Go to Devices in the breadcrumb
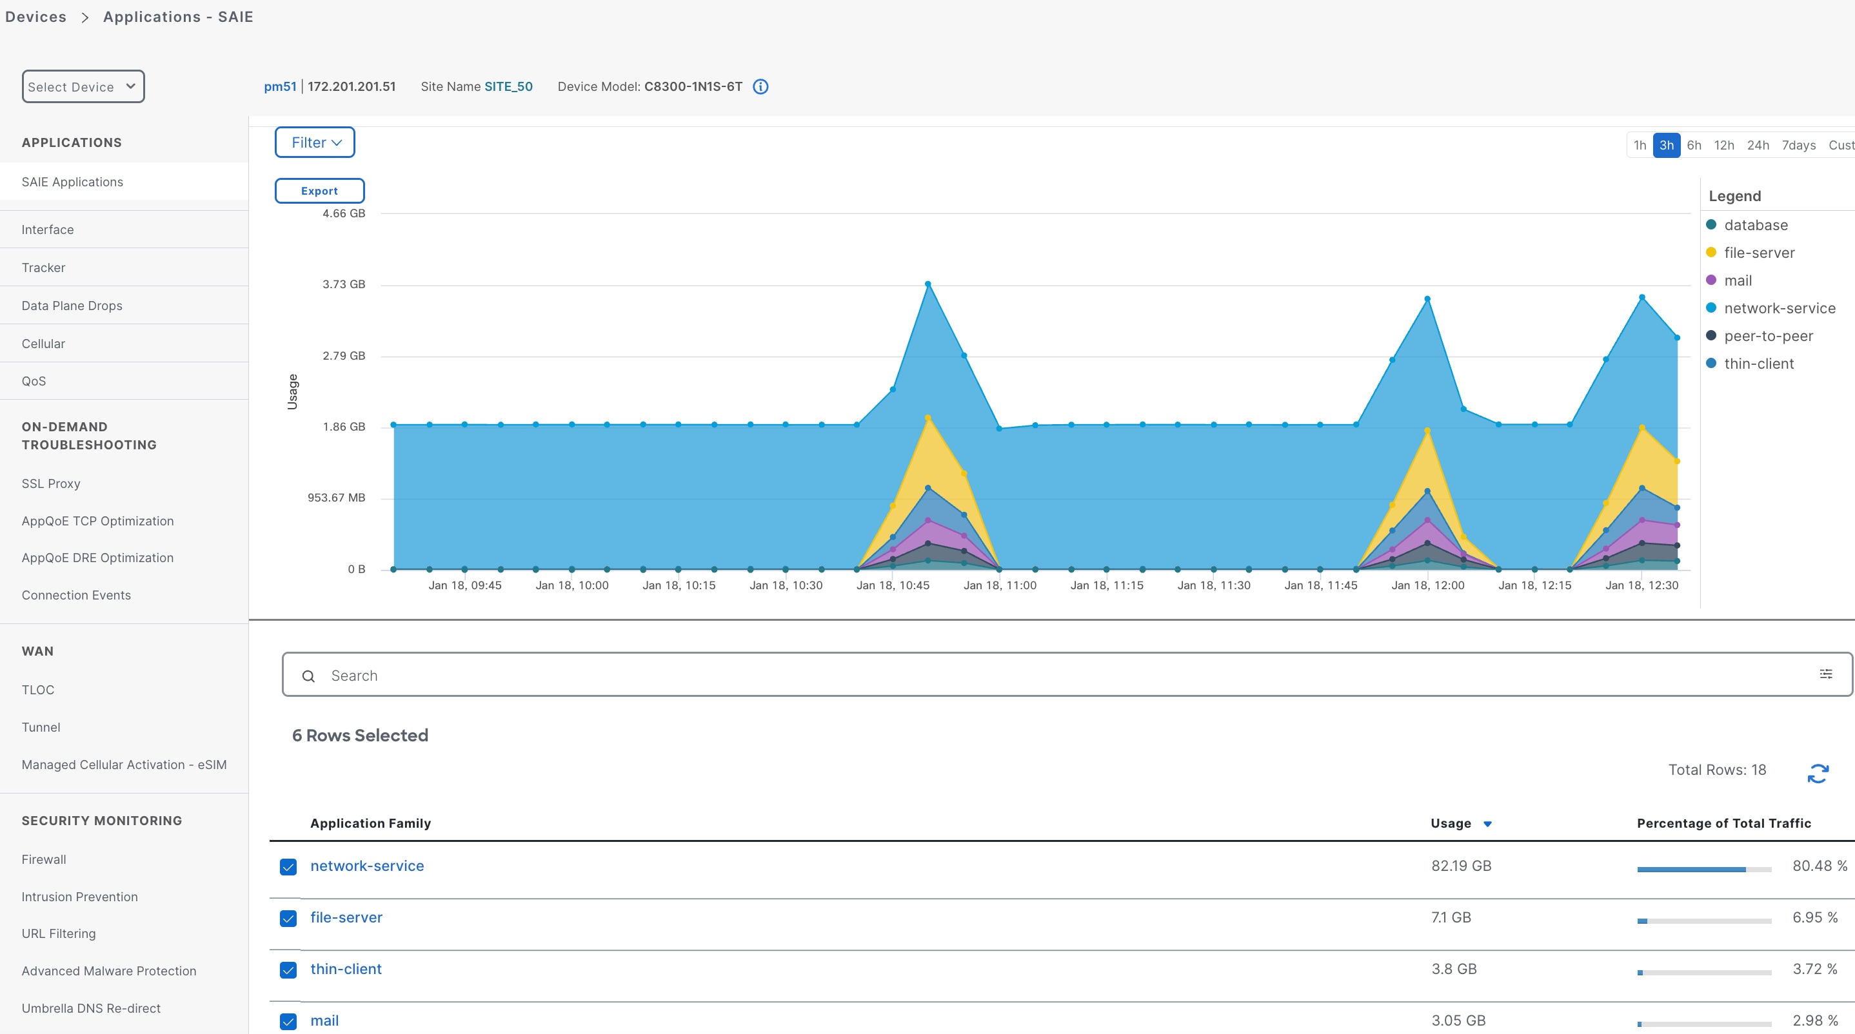 pos(35,17)
